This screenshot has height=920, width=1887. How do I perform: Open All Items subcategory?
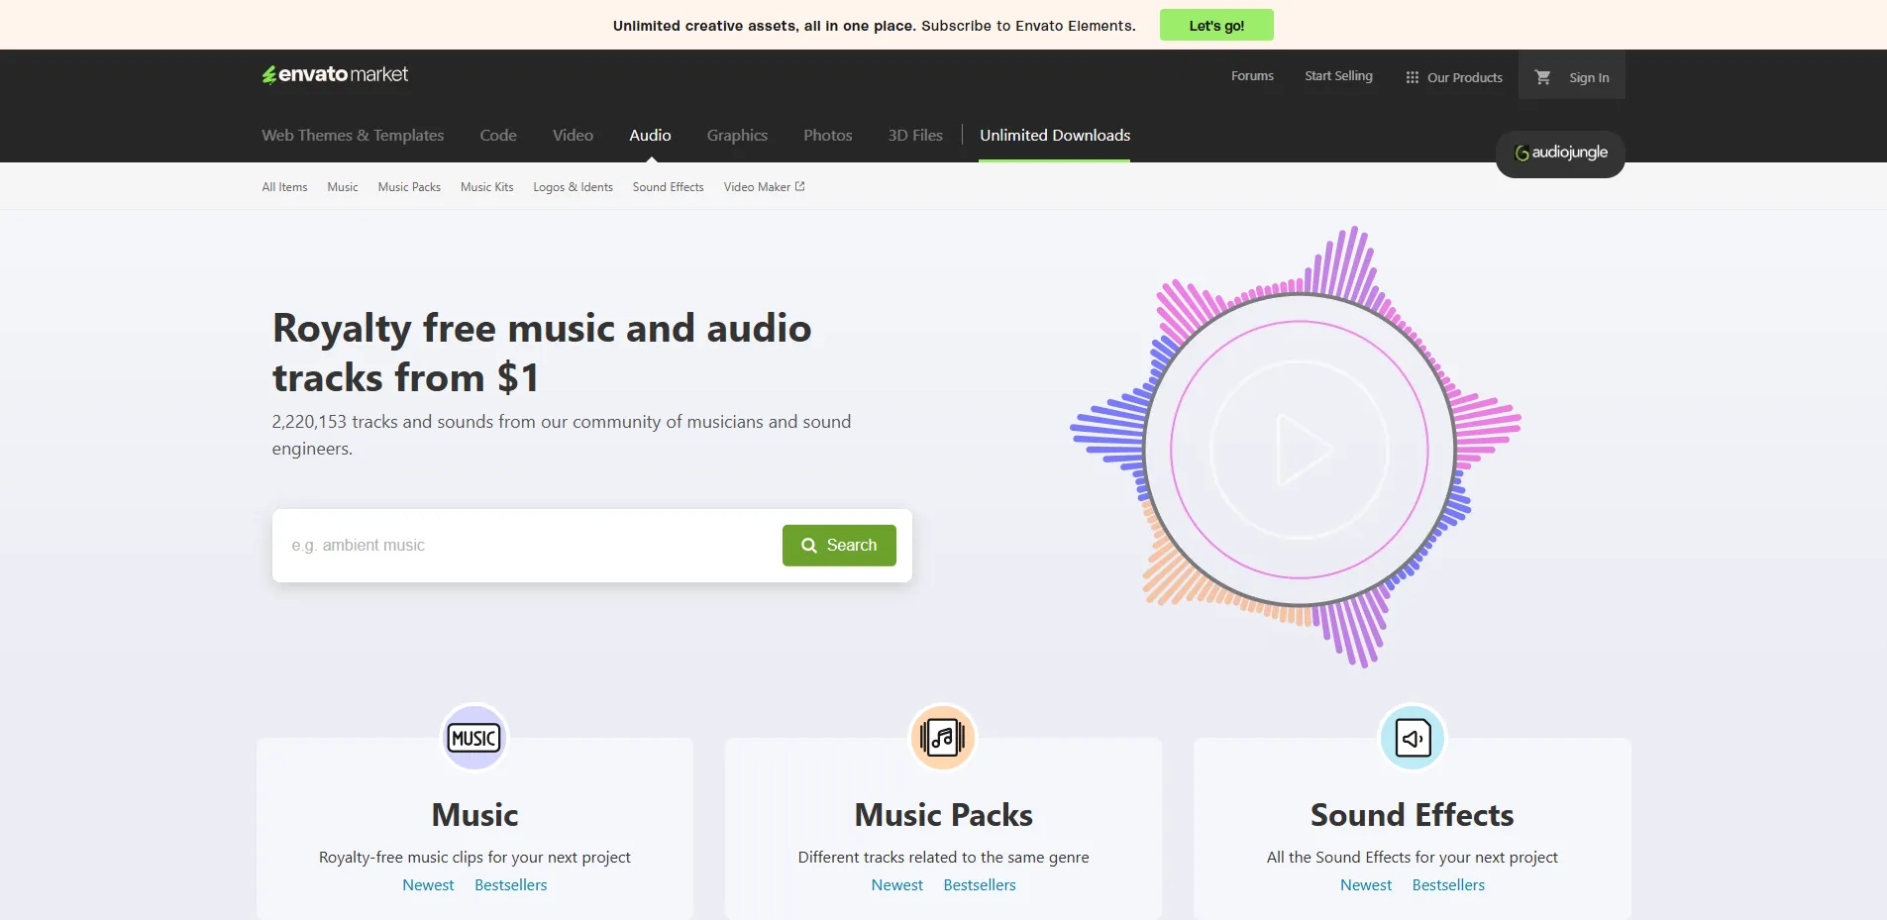tap(284, 187)
